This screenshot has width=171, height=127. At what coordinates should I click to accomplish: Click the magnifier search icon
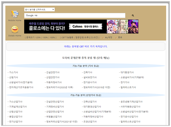point(133,15)
